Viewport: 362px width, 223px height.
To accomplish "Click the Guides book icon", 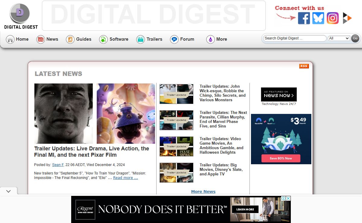I will point(70,39).
